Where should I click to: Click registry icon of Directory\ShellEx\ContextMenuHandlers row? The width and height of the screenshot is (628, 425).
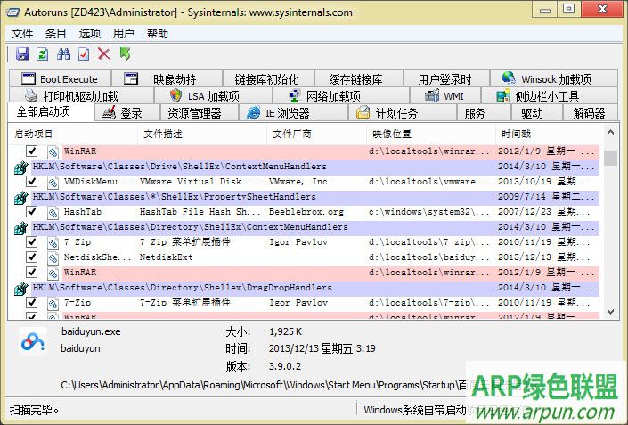(x=21, y=228)
